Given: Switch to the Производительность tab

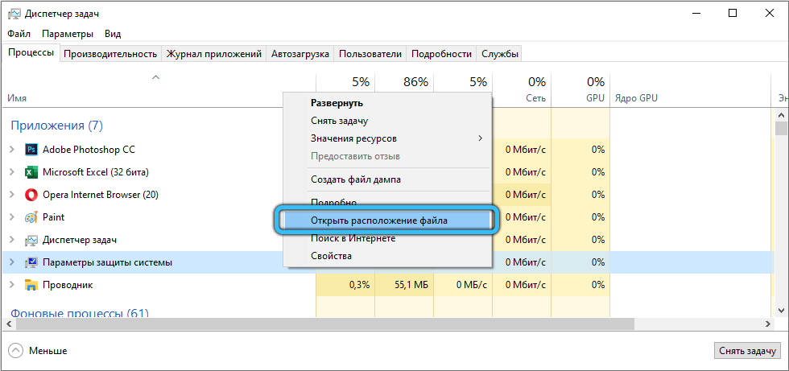Looking at the screenshot, I should (x=109, y=54).
